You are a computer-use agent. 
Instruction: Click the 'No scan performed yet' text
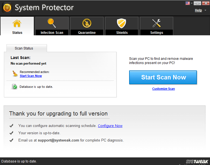[x=28, y=63]
